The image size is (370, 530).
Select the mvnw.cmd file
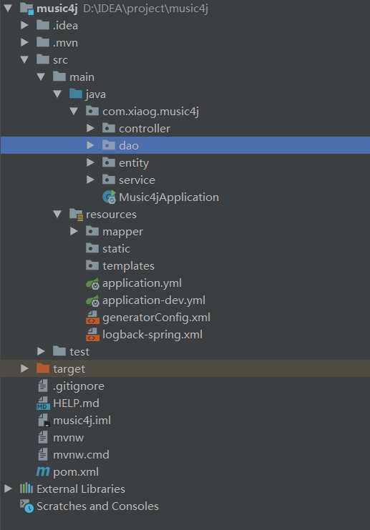81,455
